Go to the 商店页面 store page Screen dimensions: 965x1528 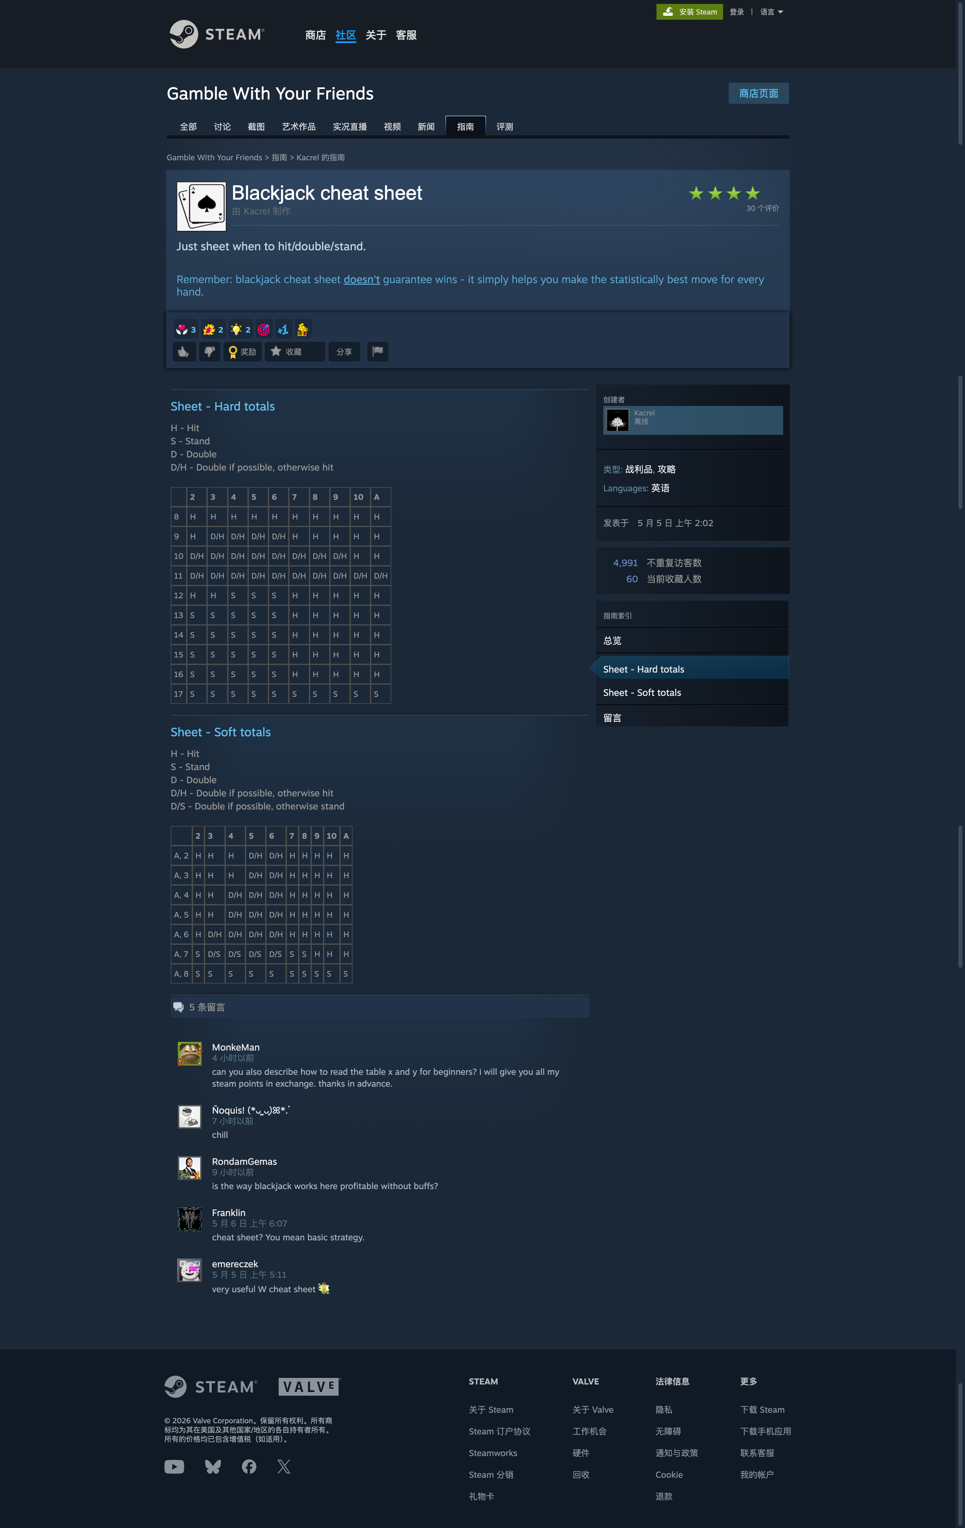tap(758, 93)
